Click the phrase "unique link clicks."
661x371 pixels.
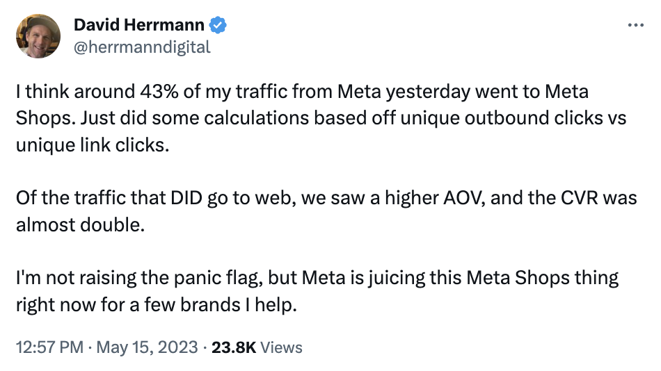tap(93, 145)
